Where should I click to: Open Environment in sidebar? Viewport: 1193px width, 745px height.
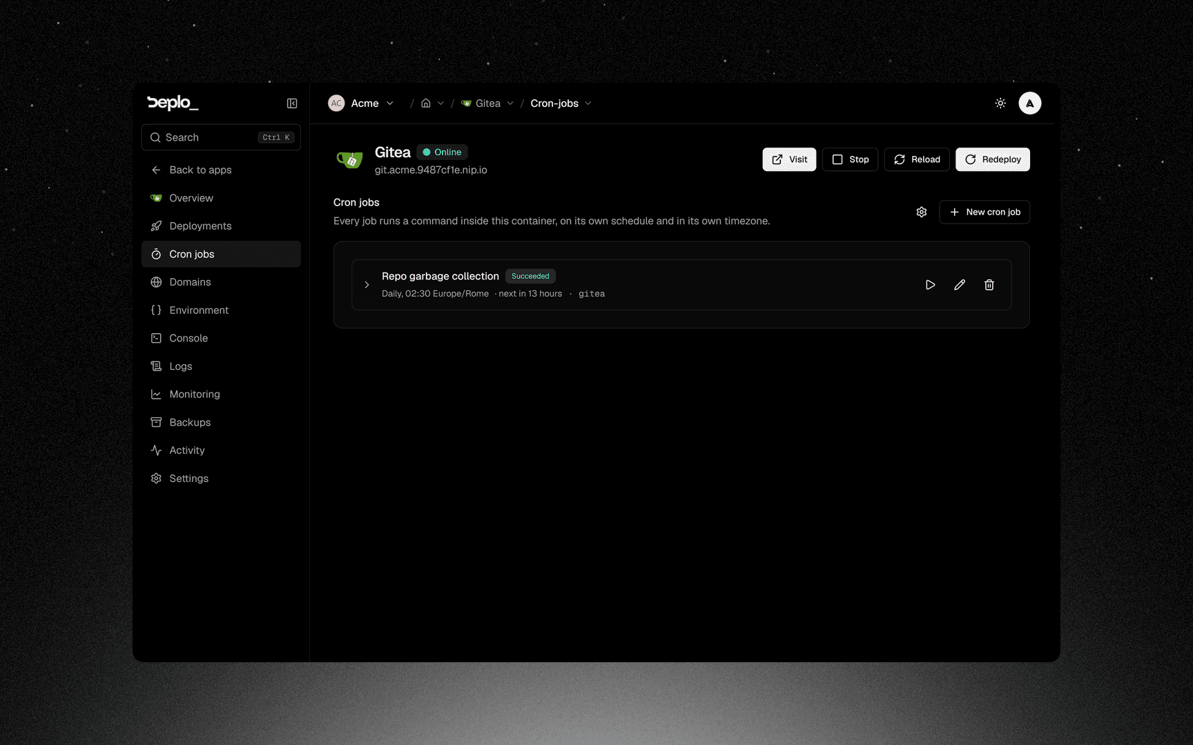pos(221,310)
